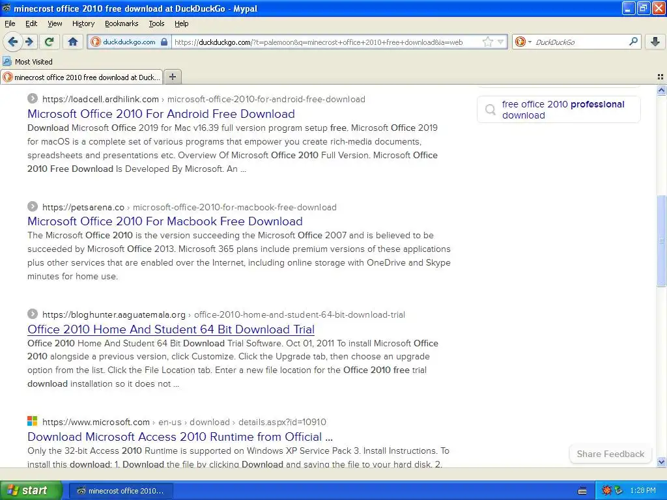Open Office 2010 Home And Student 64 Bit link

(x=171, y=329)
